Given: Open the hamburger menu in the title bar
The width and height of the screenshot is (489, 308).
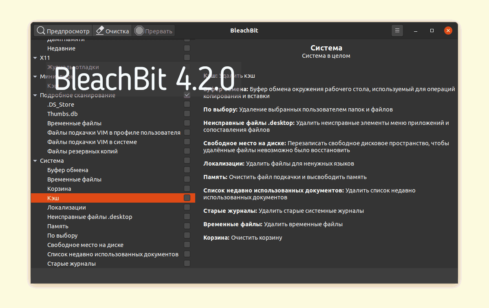Looking at the screenshot, I should click(397, 31).
